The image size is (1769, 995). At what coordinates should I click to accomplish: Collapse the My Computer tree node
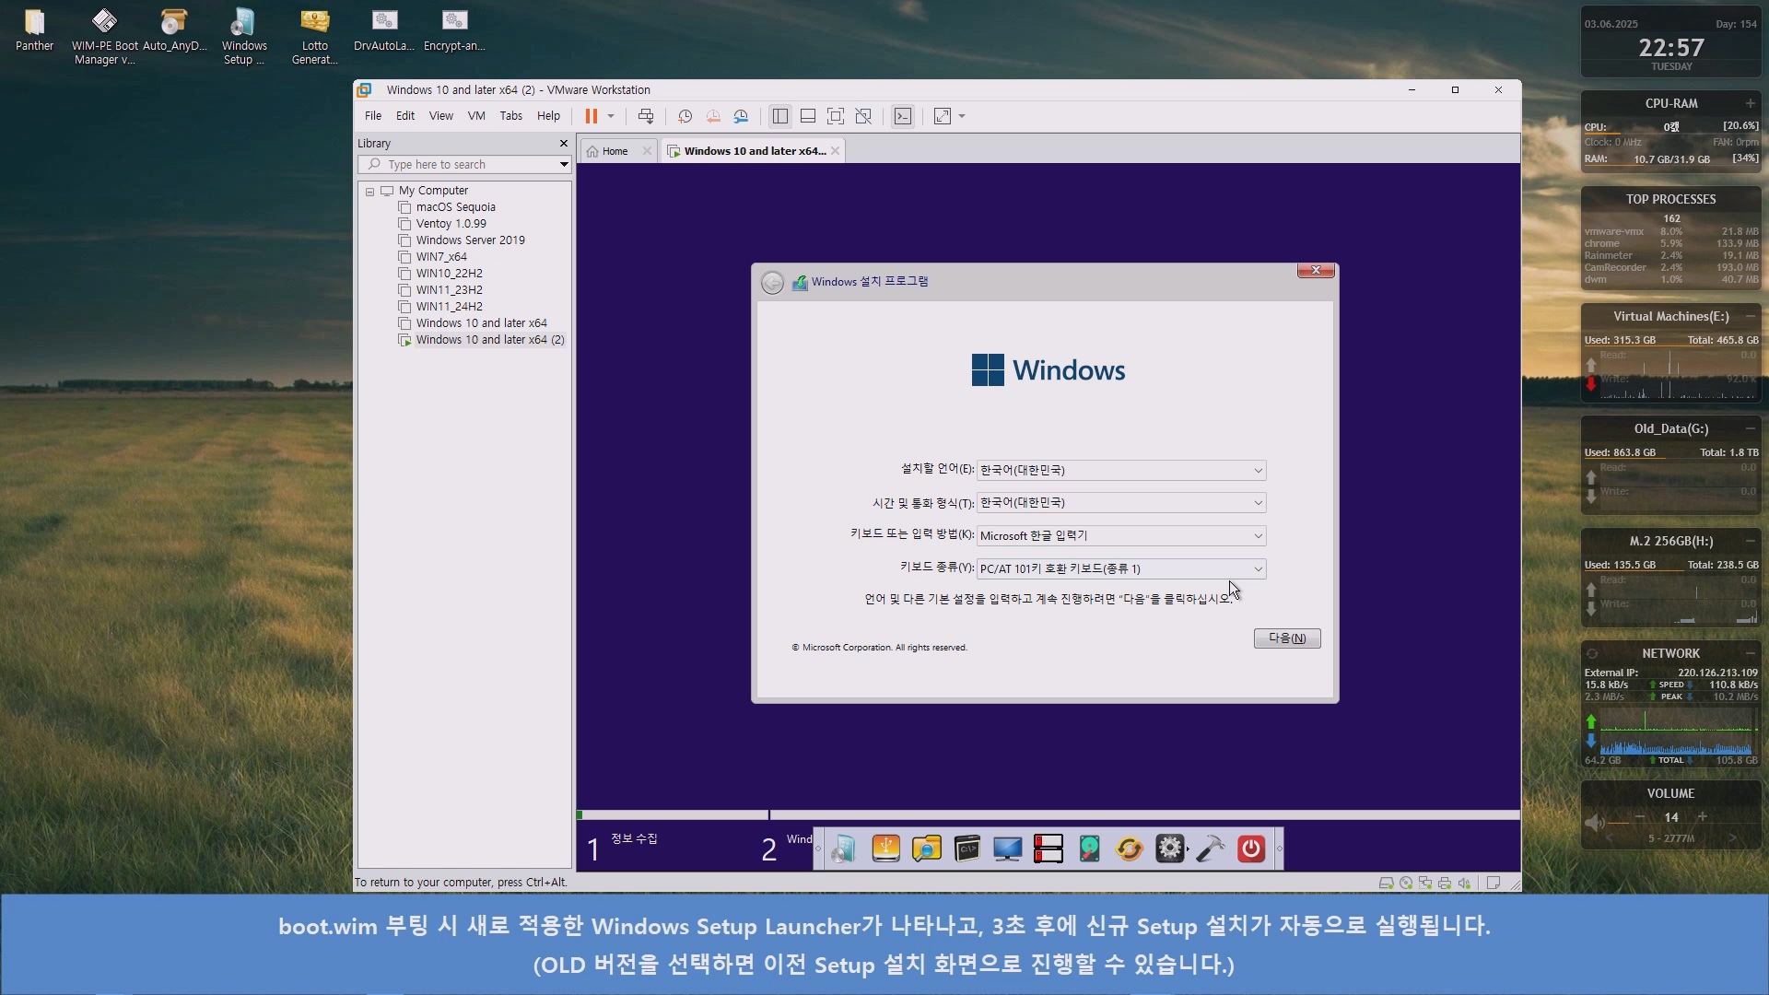[x=369, y=192]
